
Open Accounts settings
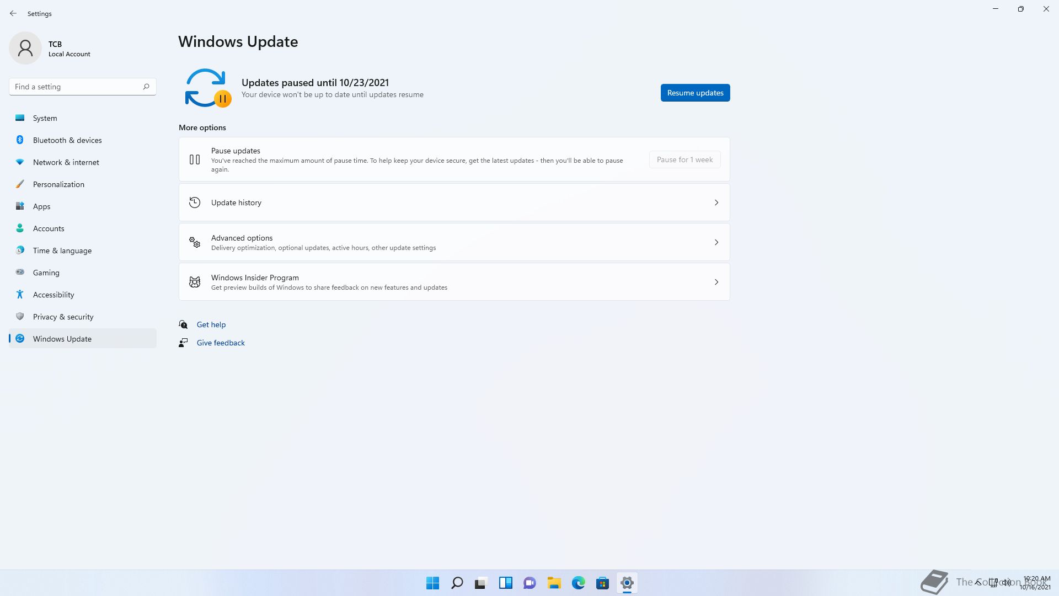83,228
